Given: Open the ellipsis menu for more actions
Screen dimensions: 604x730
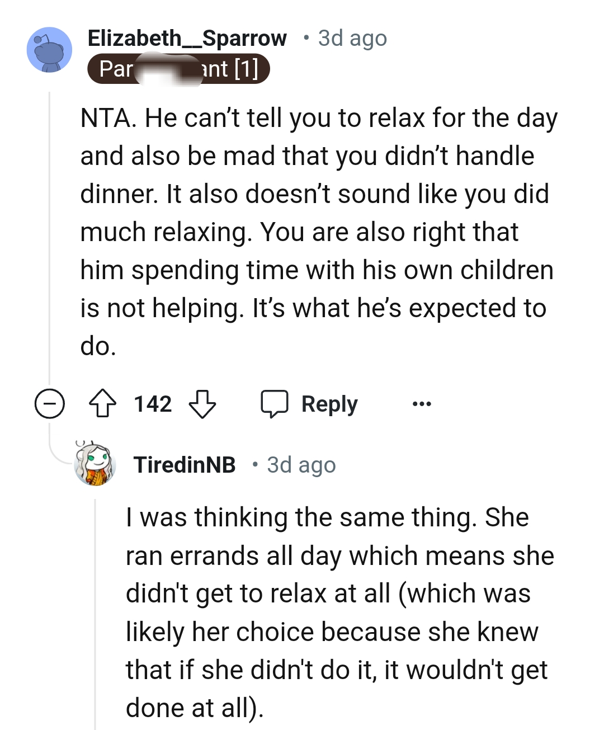Looking at the screenshot, I should click(421, 403).
